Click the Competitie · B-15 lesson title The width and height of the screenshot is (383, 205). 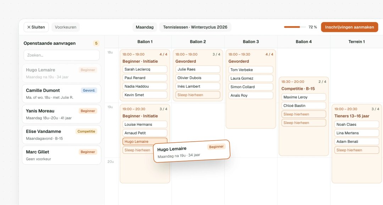click(x=298, y=89)
